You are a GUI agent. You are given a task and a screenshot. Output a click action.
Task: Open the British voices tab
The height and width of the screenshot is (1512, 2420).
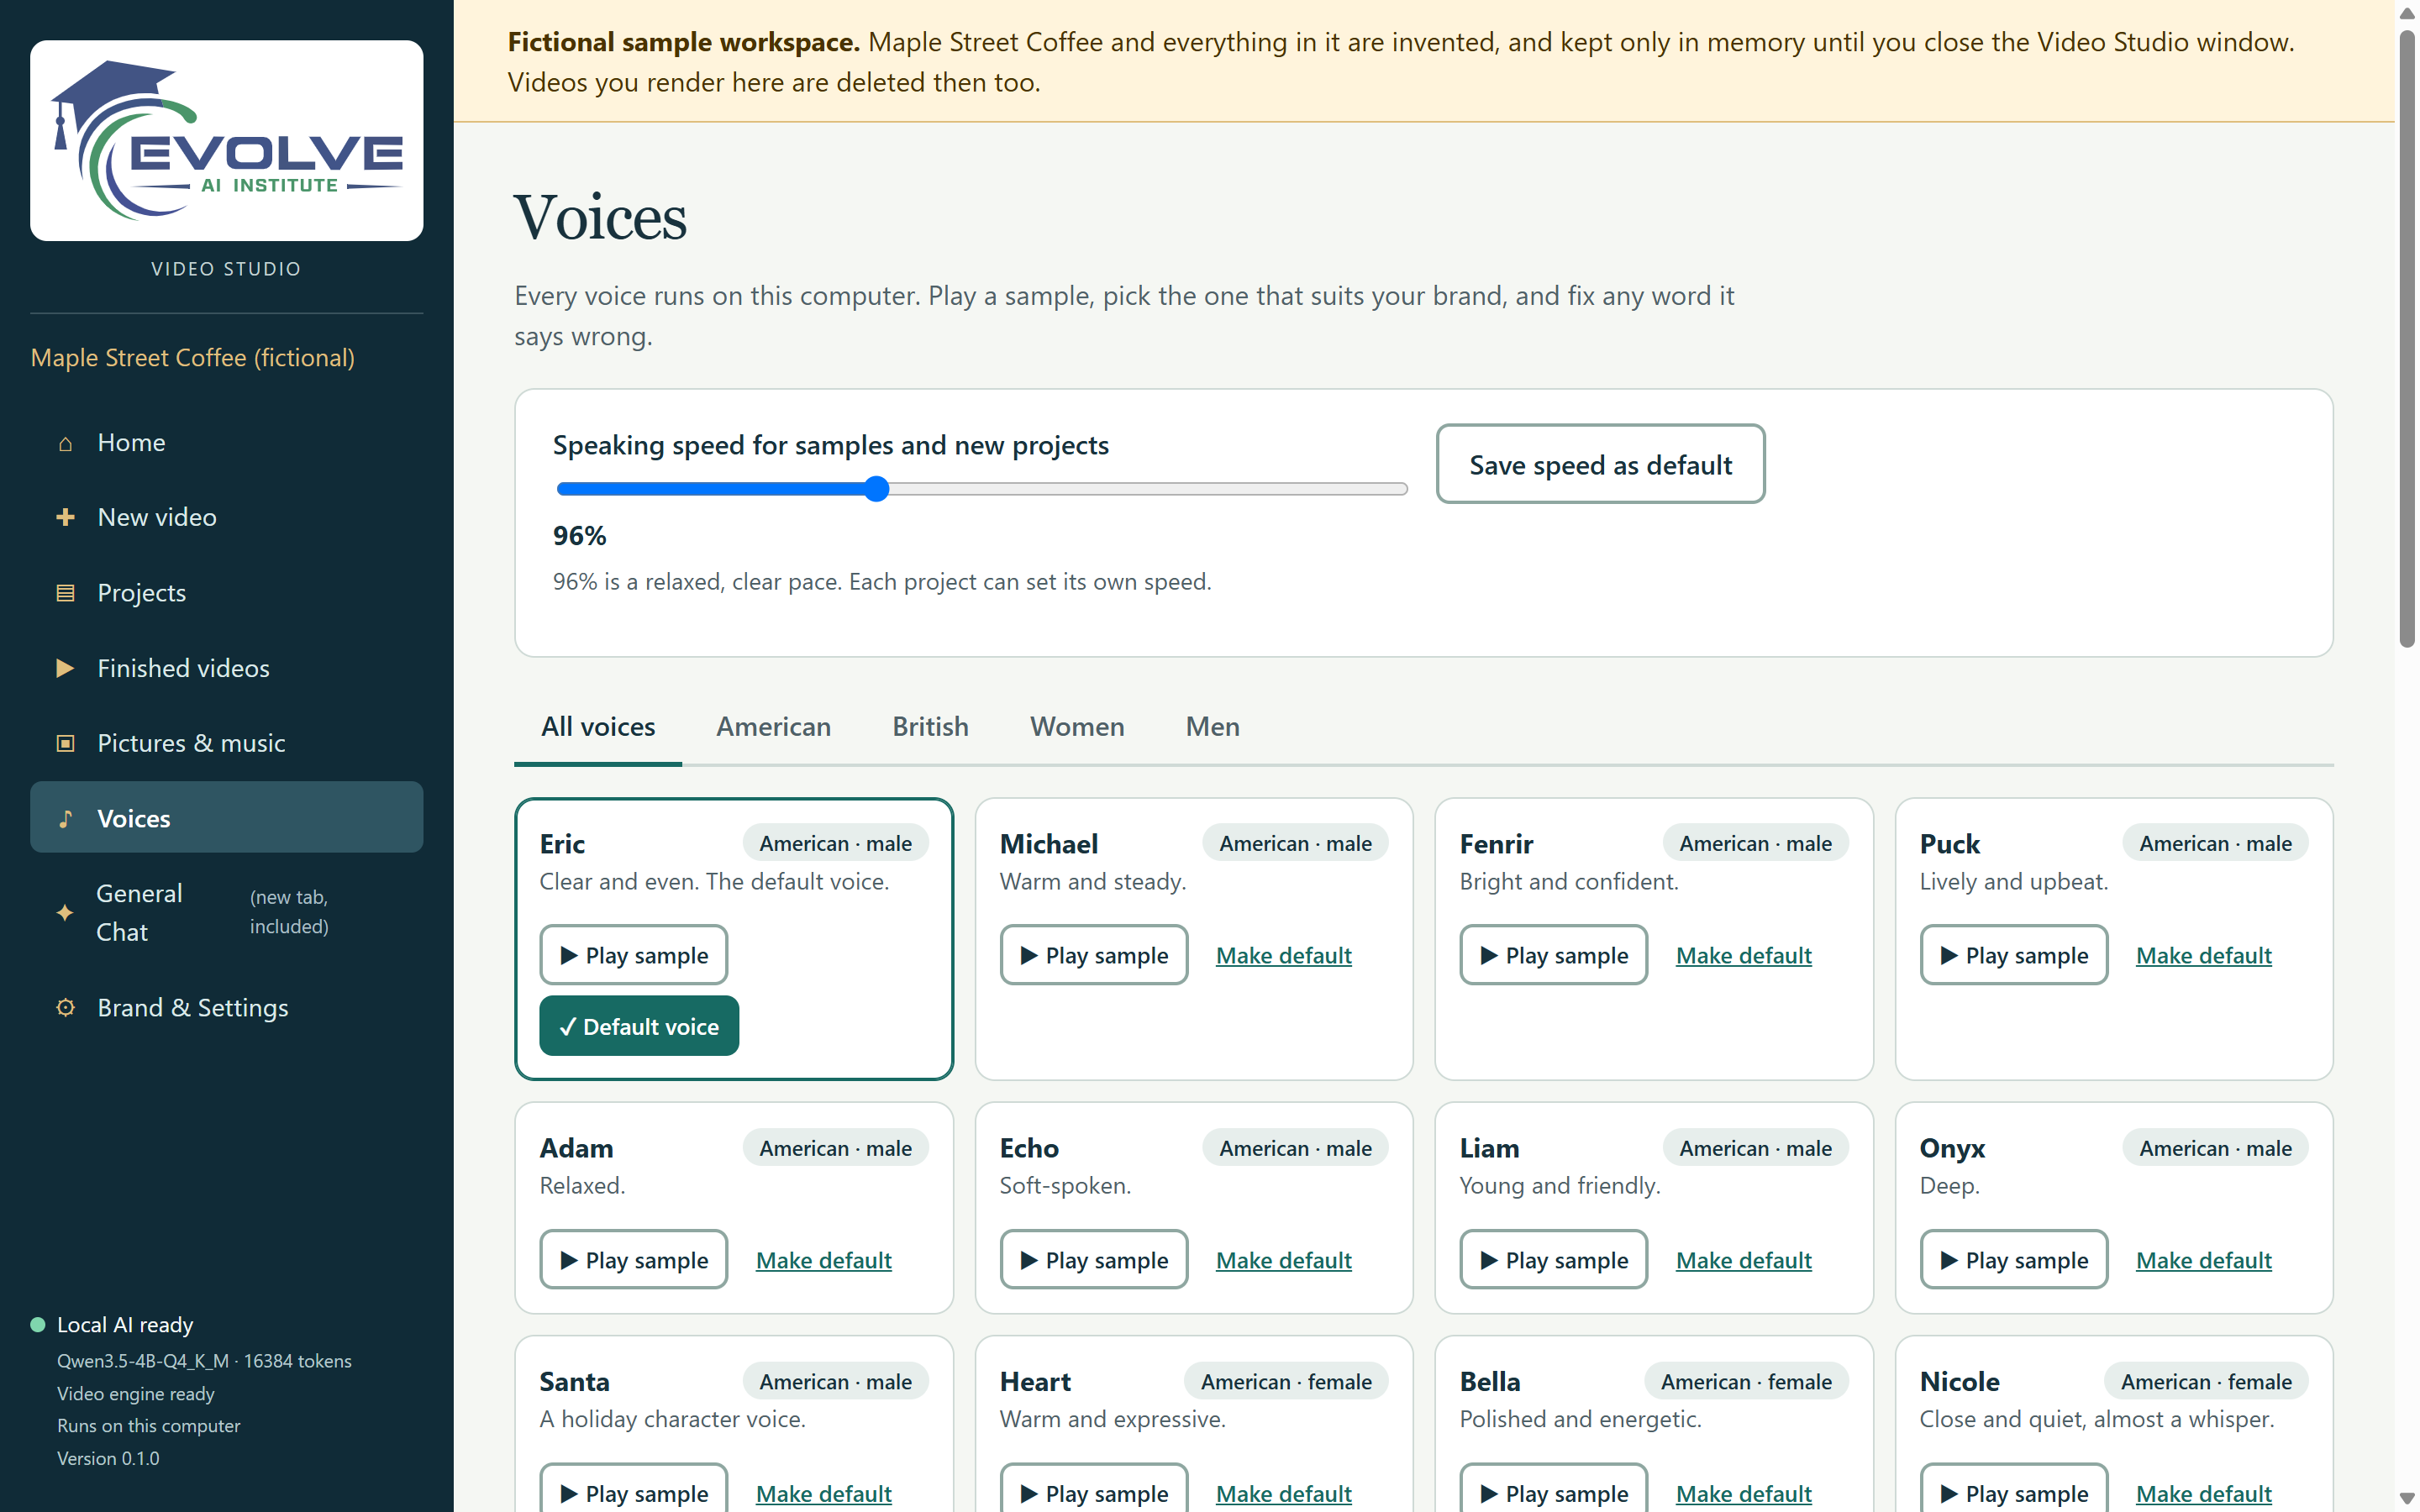tap(930, 727)
